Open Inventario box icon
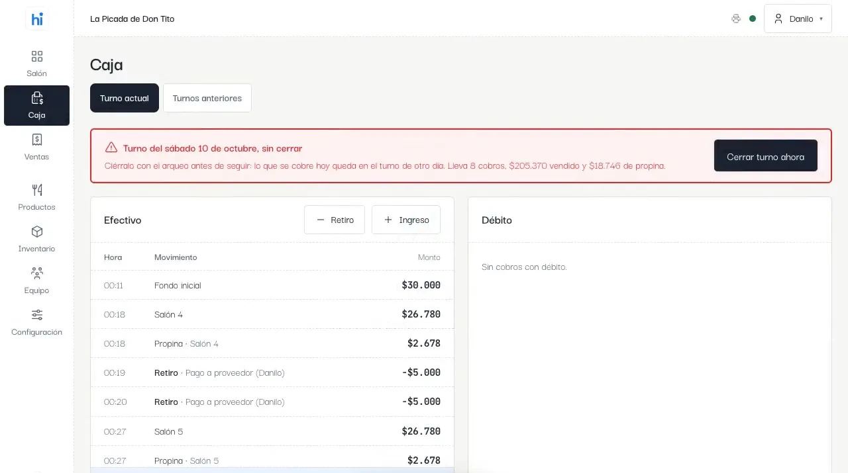 click(x=37, y=232)
